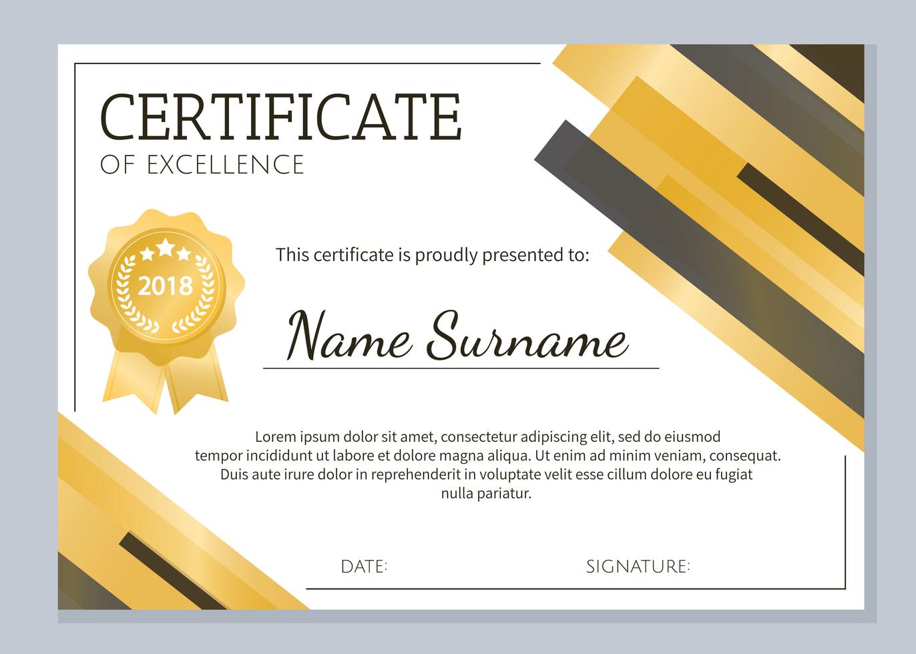
Task: Click the DATE: label
Action: pyautogui.click(x=364, y=567)
